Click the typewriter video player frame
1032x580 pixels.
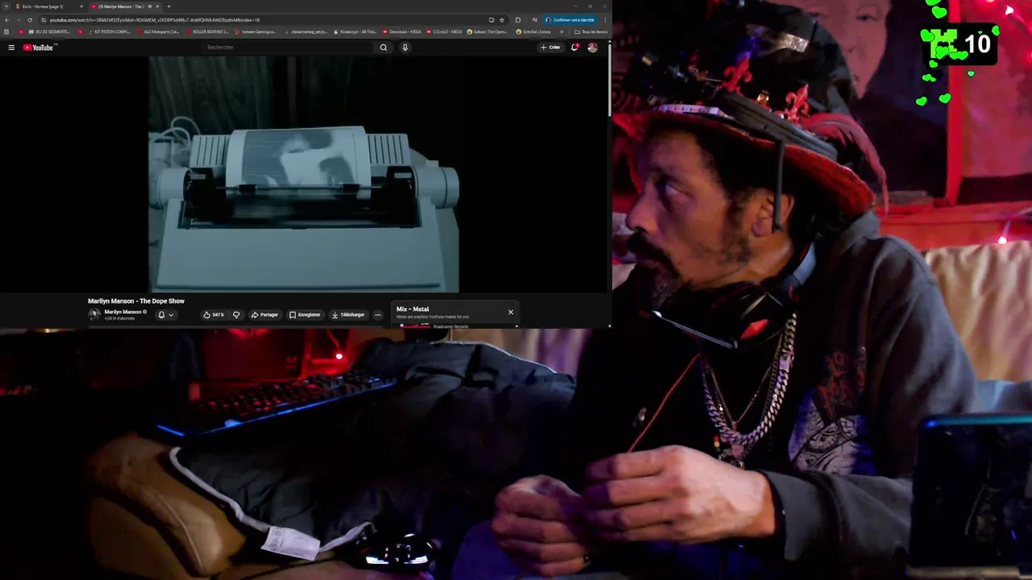(304, 174)
